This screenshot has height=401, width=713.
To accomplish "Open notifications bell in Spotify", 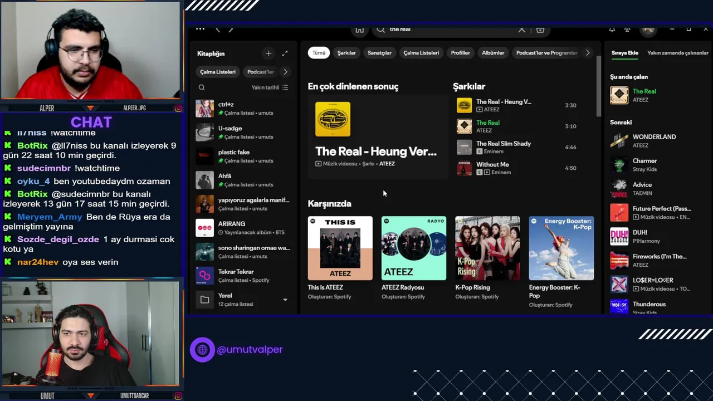I will [x=612, y=30].
